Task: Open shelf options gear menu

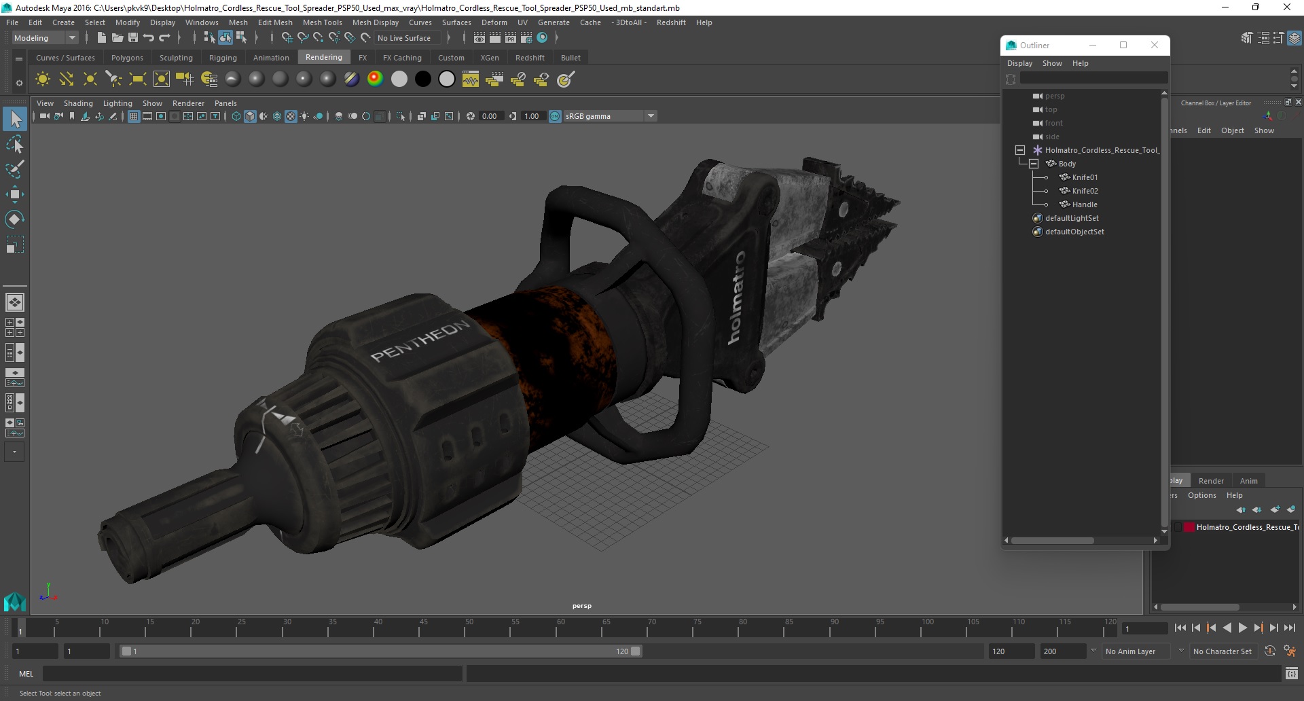Action: (19, 83)
